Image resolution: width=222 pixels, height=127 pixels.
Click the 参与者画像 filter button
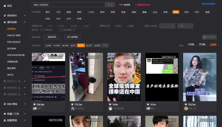(72, 37)
